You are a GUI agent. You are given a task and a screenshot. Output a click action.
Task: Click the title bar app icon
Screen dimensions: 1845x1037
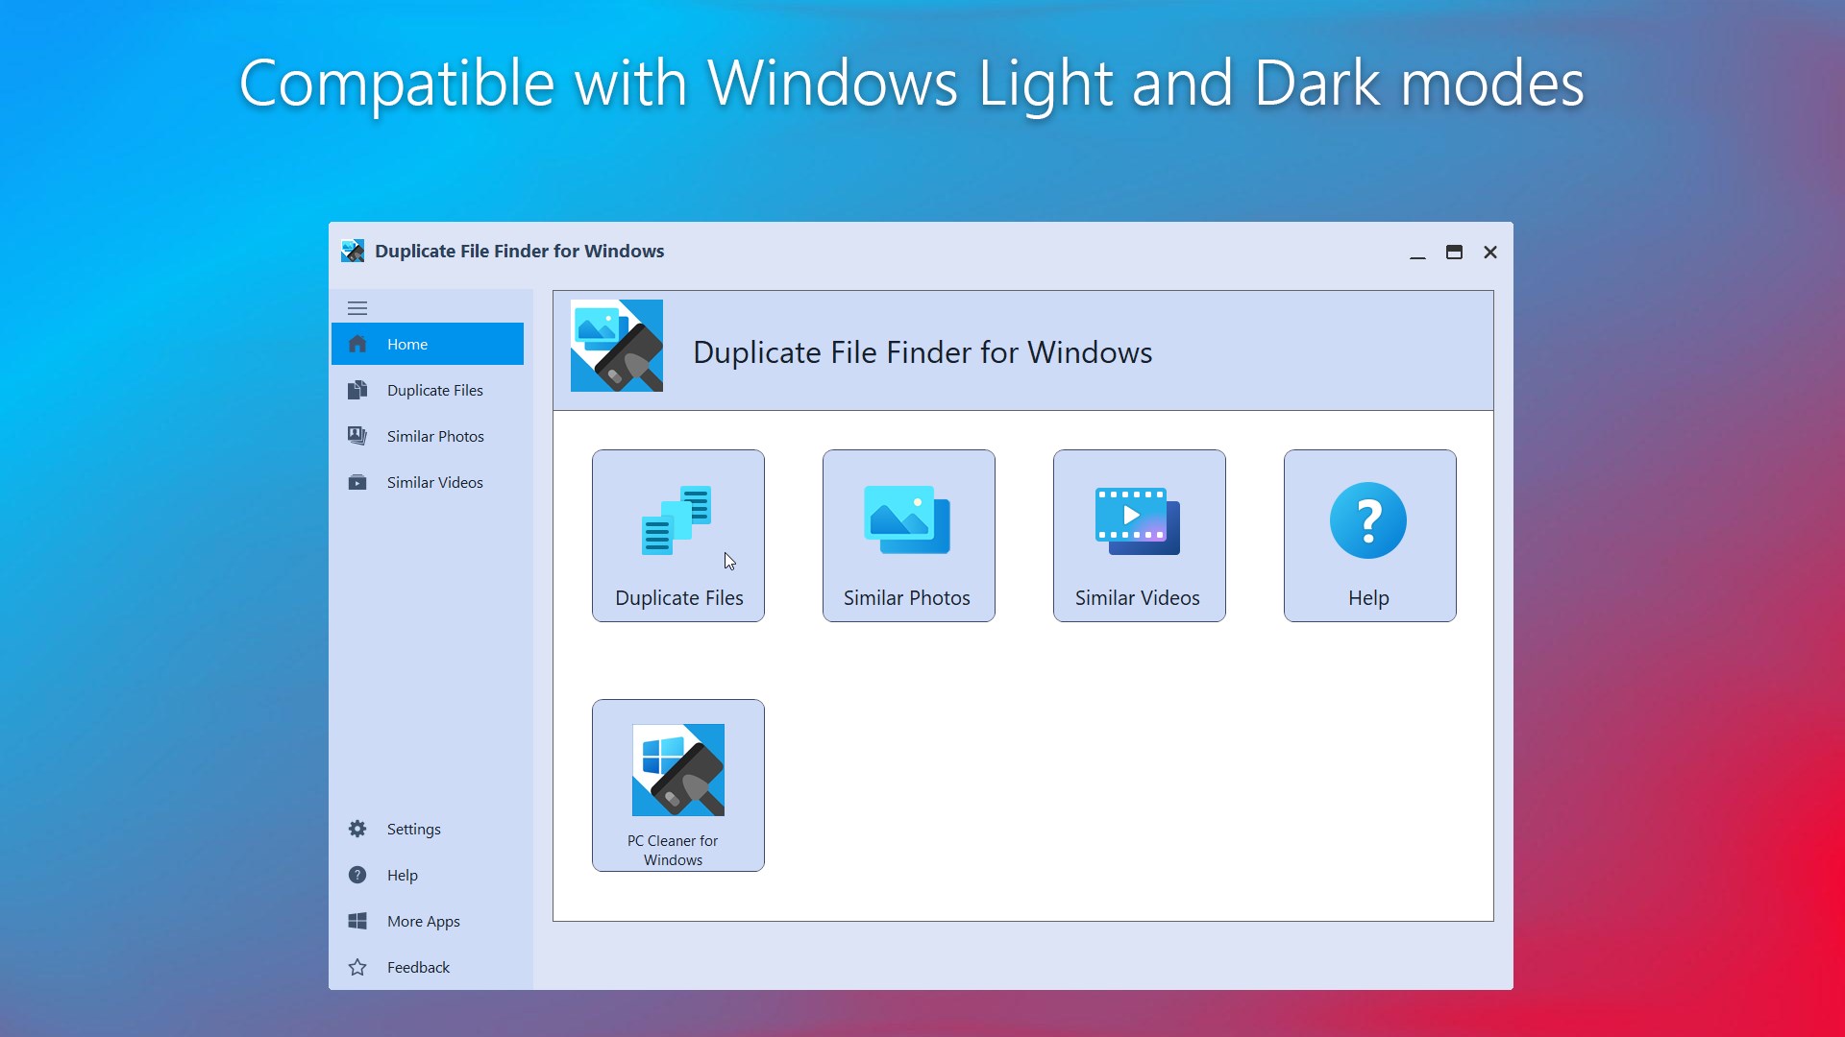click(353, 252)
